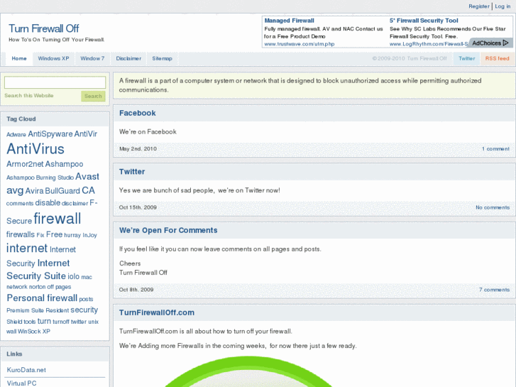Go to the Sitemap tab
516x387 pixels.
[x=162, y=58]
